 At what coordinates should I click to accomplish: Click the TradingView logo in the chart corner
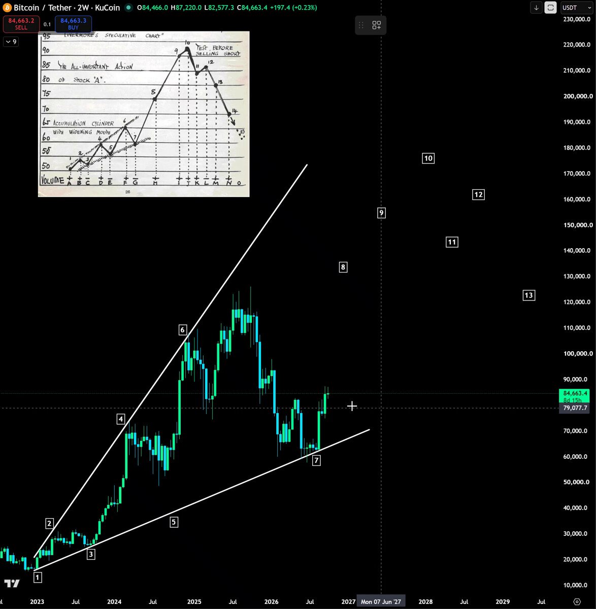(x=12, y=584)
